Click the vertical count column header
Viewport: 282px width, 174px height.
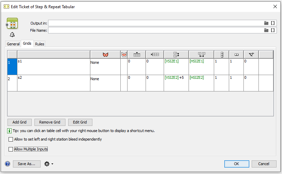(x=222, y=55)
